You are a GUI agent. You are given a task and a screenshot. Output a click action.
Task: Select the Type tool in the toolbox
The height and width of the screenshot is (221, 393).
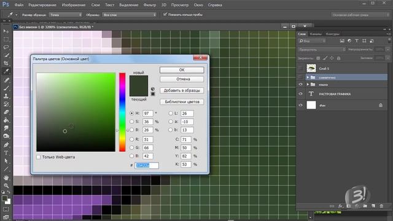click(6, 153)
